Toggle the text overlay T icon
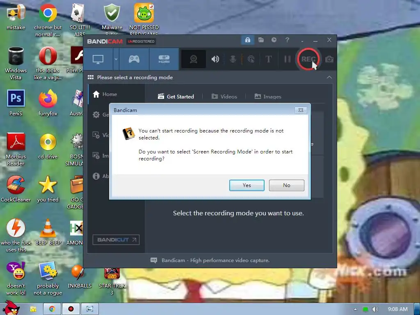 pos(268,59)
